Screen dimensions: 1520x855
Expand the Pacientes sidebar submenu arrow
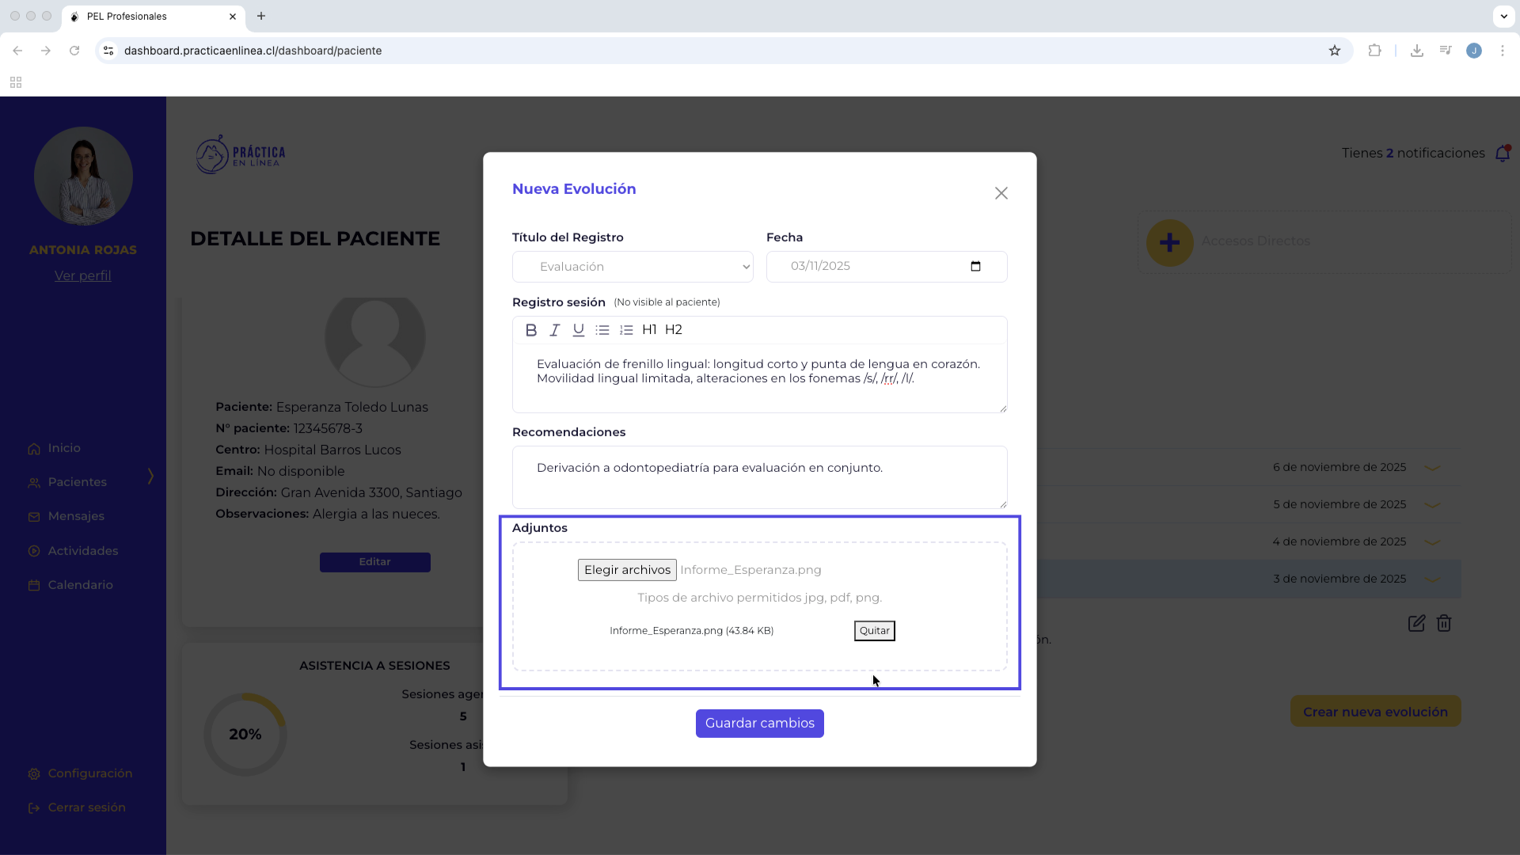tap(150, 476)
